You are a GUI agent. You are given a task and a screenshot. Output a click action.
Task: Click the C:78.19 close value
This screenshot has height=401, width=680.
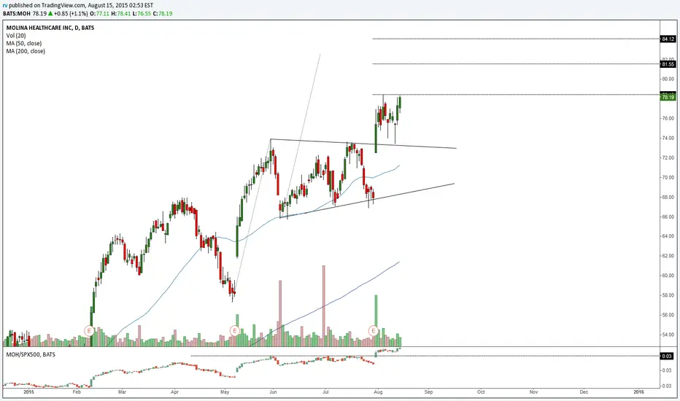[162, 13]
